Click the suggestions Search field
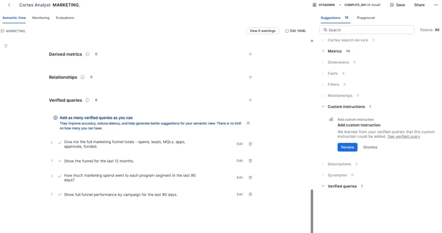442x233 pixels. tap(367, 30)
